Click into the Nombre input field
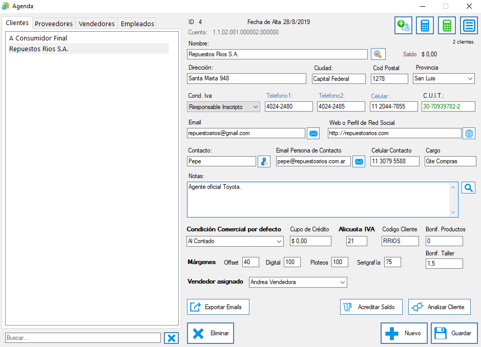 (277, 54)
